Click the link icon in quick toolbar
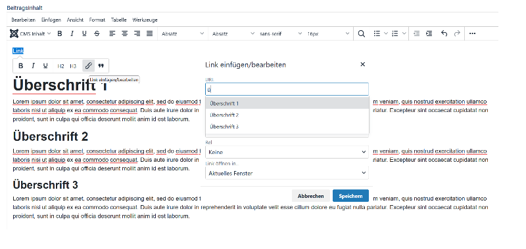The image size is (526, 249). (x=88, y=66)
